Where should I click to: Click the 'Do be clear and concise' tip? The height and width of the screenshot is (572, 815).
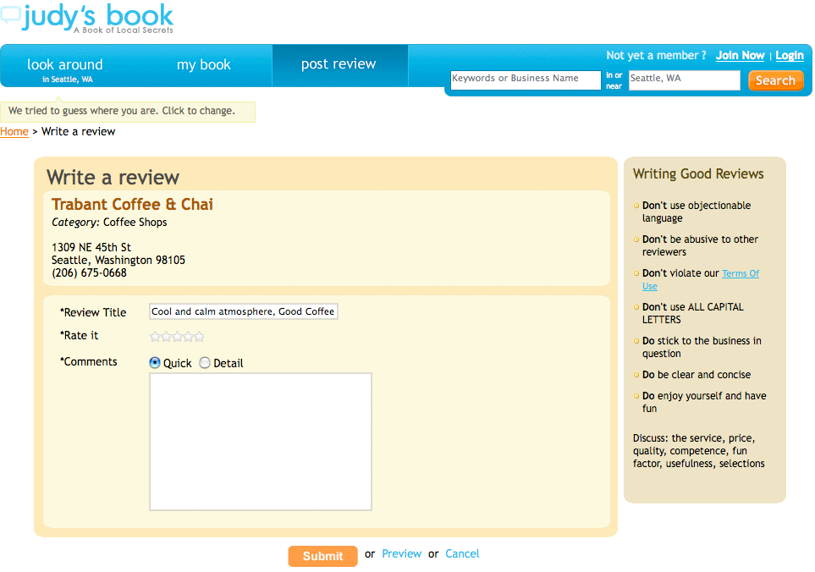697,375
